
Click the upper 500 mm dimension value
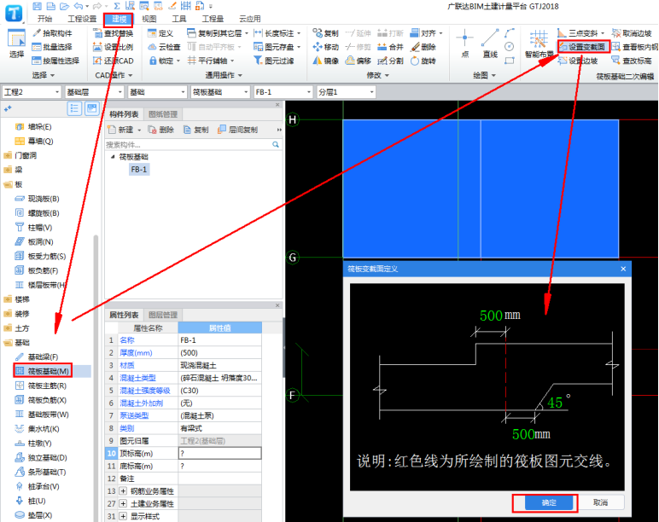[x=492, y=316]
